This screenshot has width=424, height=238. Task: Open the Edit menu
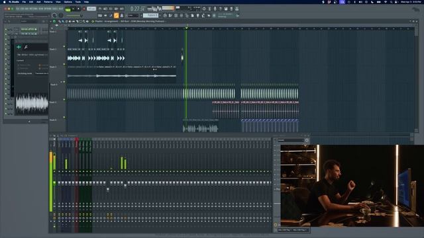tap(31, 1)
